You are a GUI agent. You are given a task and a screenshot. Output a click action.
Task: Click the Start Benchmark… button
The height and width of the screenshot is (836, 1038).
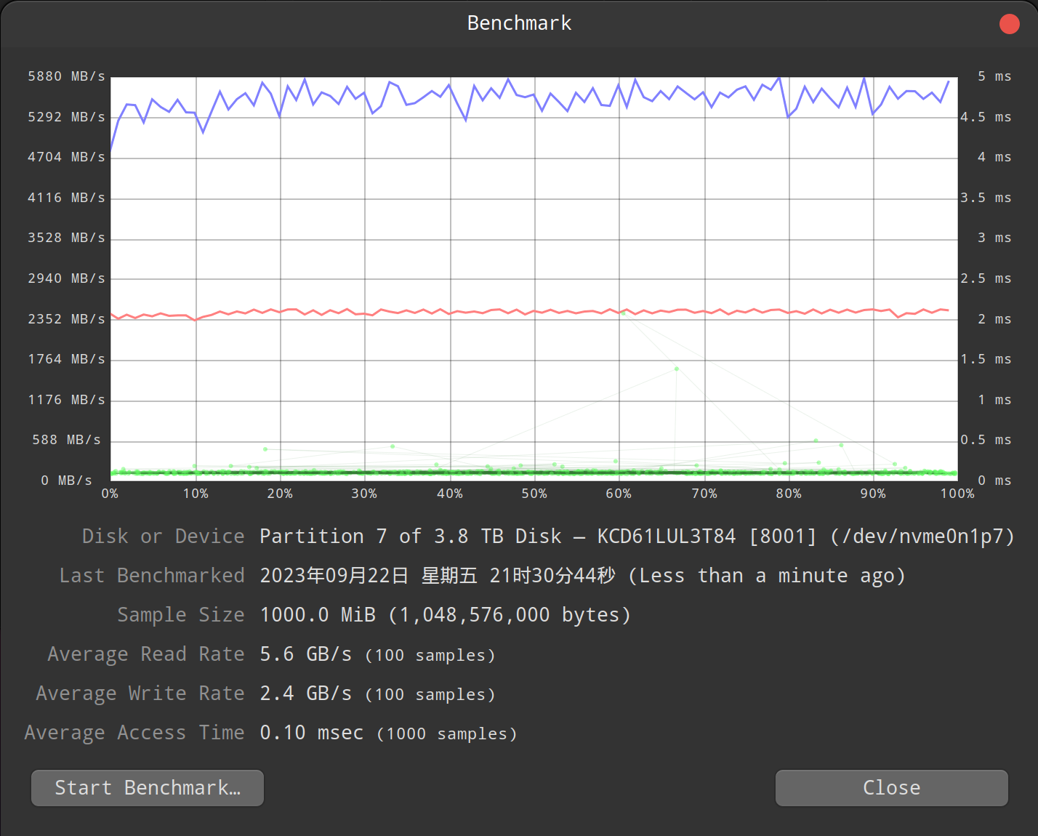point(148,788)
